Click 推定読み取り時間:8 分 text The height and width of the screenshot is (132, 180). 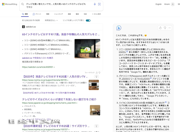(x=32, y=62)
